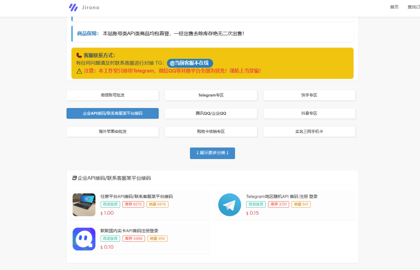Open 任意平台API接码/联系客服某平台接码 product title
The height and width of the screenshot is (270, 420).
click(x=136, y=196)
